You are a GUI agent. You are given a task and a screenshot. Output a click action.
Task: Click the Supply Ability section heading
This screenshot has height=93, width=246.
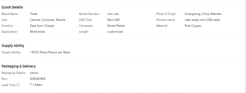[x=13, y=46]
